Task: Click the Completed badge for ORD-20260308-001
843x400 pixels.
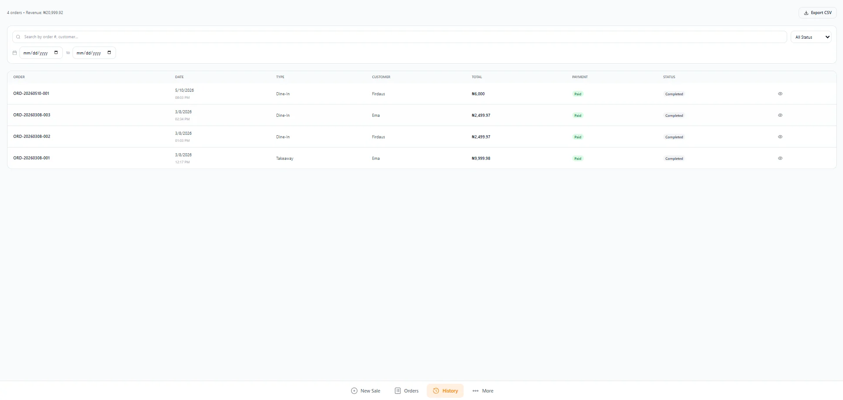Action: click(x=674, y=159)
